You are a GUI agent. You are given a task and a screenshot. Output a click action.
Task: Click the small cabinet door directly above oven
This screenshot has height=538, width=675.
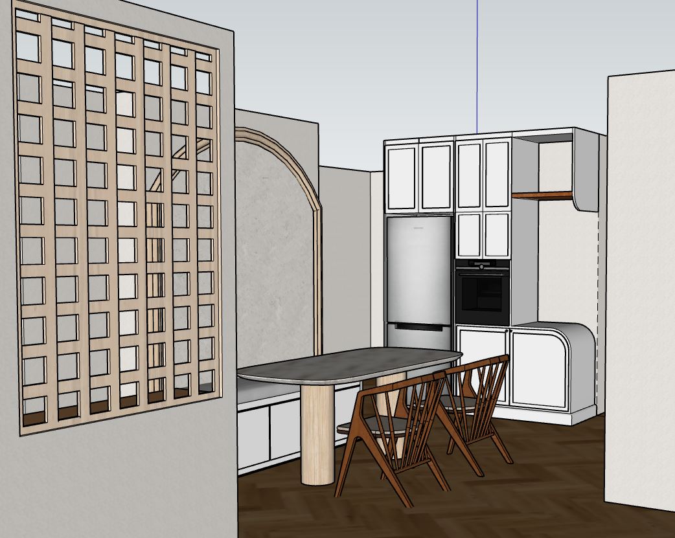470,234
